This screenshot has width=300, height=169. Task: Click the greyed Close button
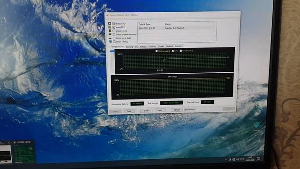point(229,108)
